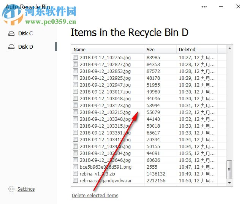Click deleted time 10:35, 12 九月
Screen dimensions: 247x204
click(197, 153)
